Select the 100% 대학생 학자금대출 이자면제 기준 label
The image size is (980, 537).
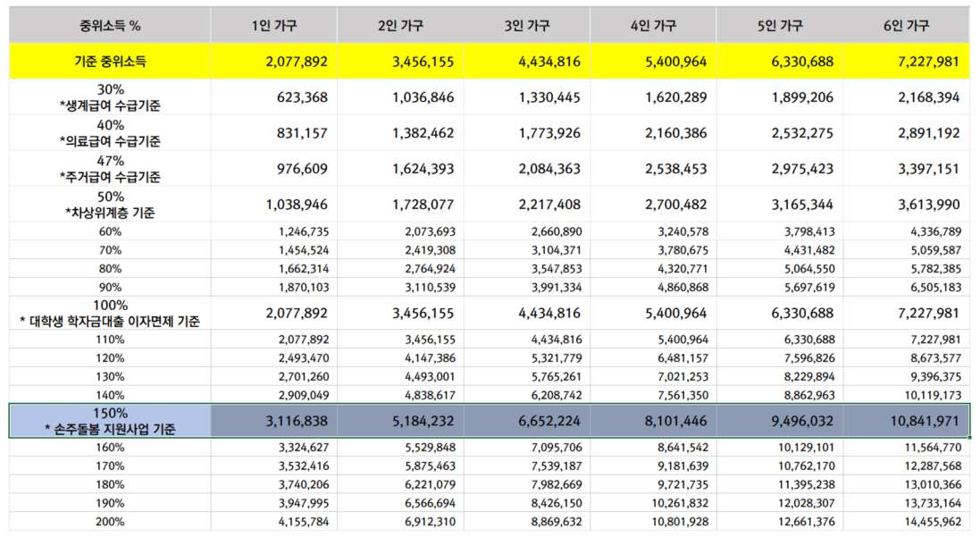tap(110, 314)
